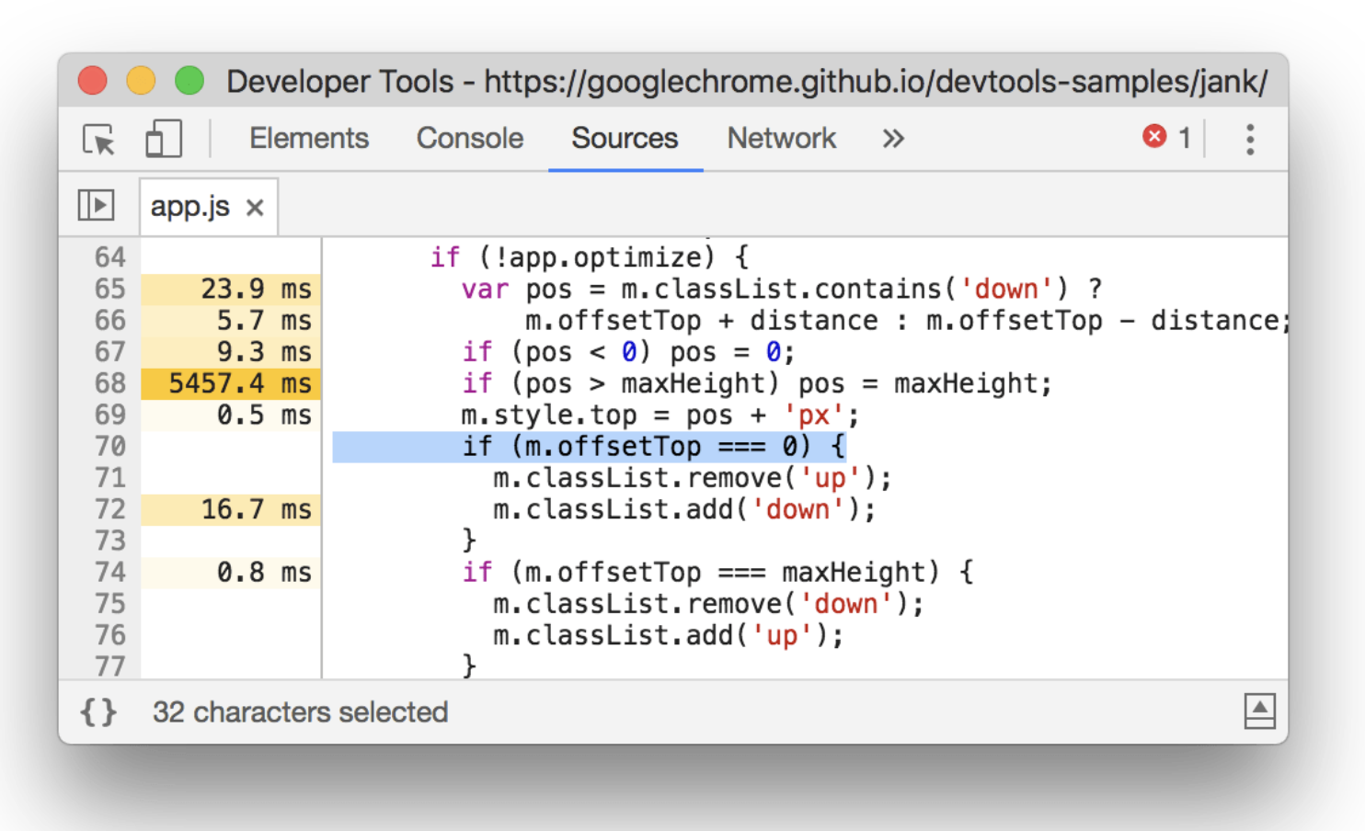The image size is (1365, 831).
Task: Click line number 76 gutter
Action: (110, 635)
